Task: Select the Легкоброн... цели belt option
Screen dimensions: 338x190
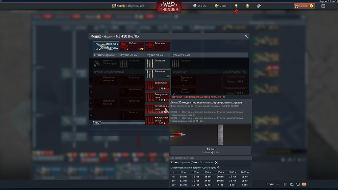Action: coord(158,109)
